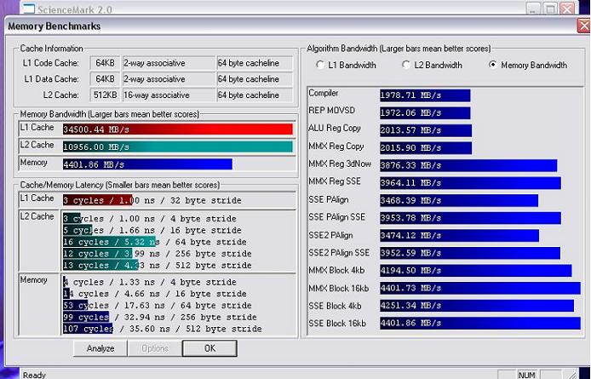Click Memory latency row '4 cycles / 1.33 ns'
Viewport: 591px width, 379px height.
150,282
